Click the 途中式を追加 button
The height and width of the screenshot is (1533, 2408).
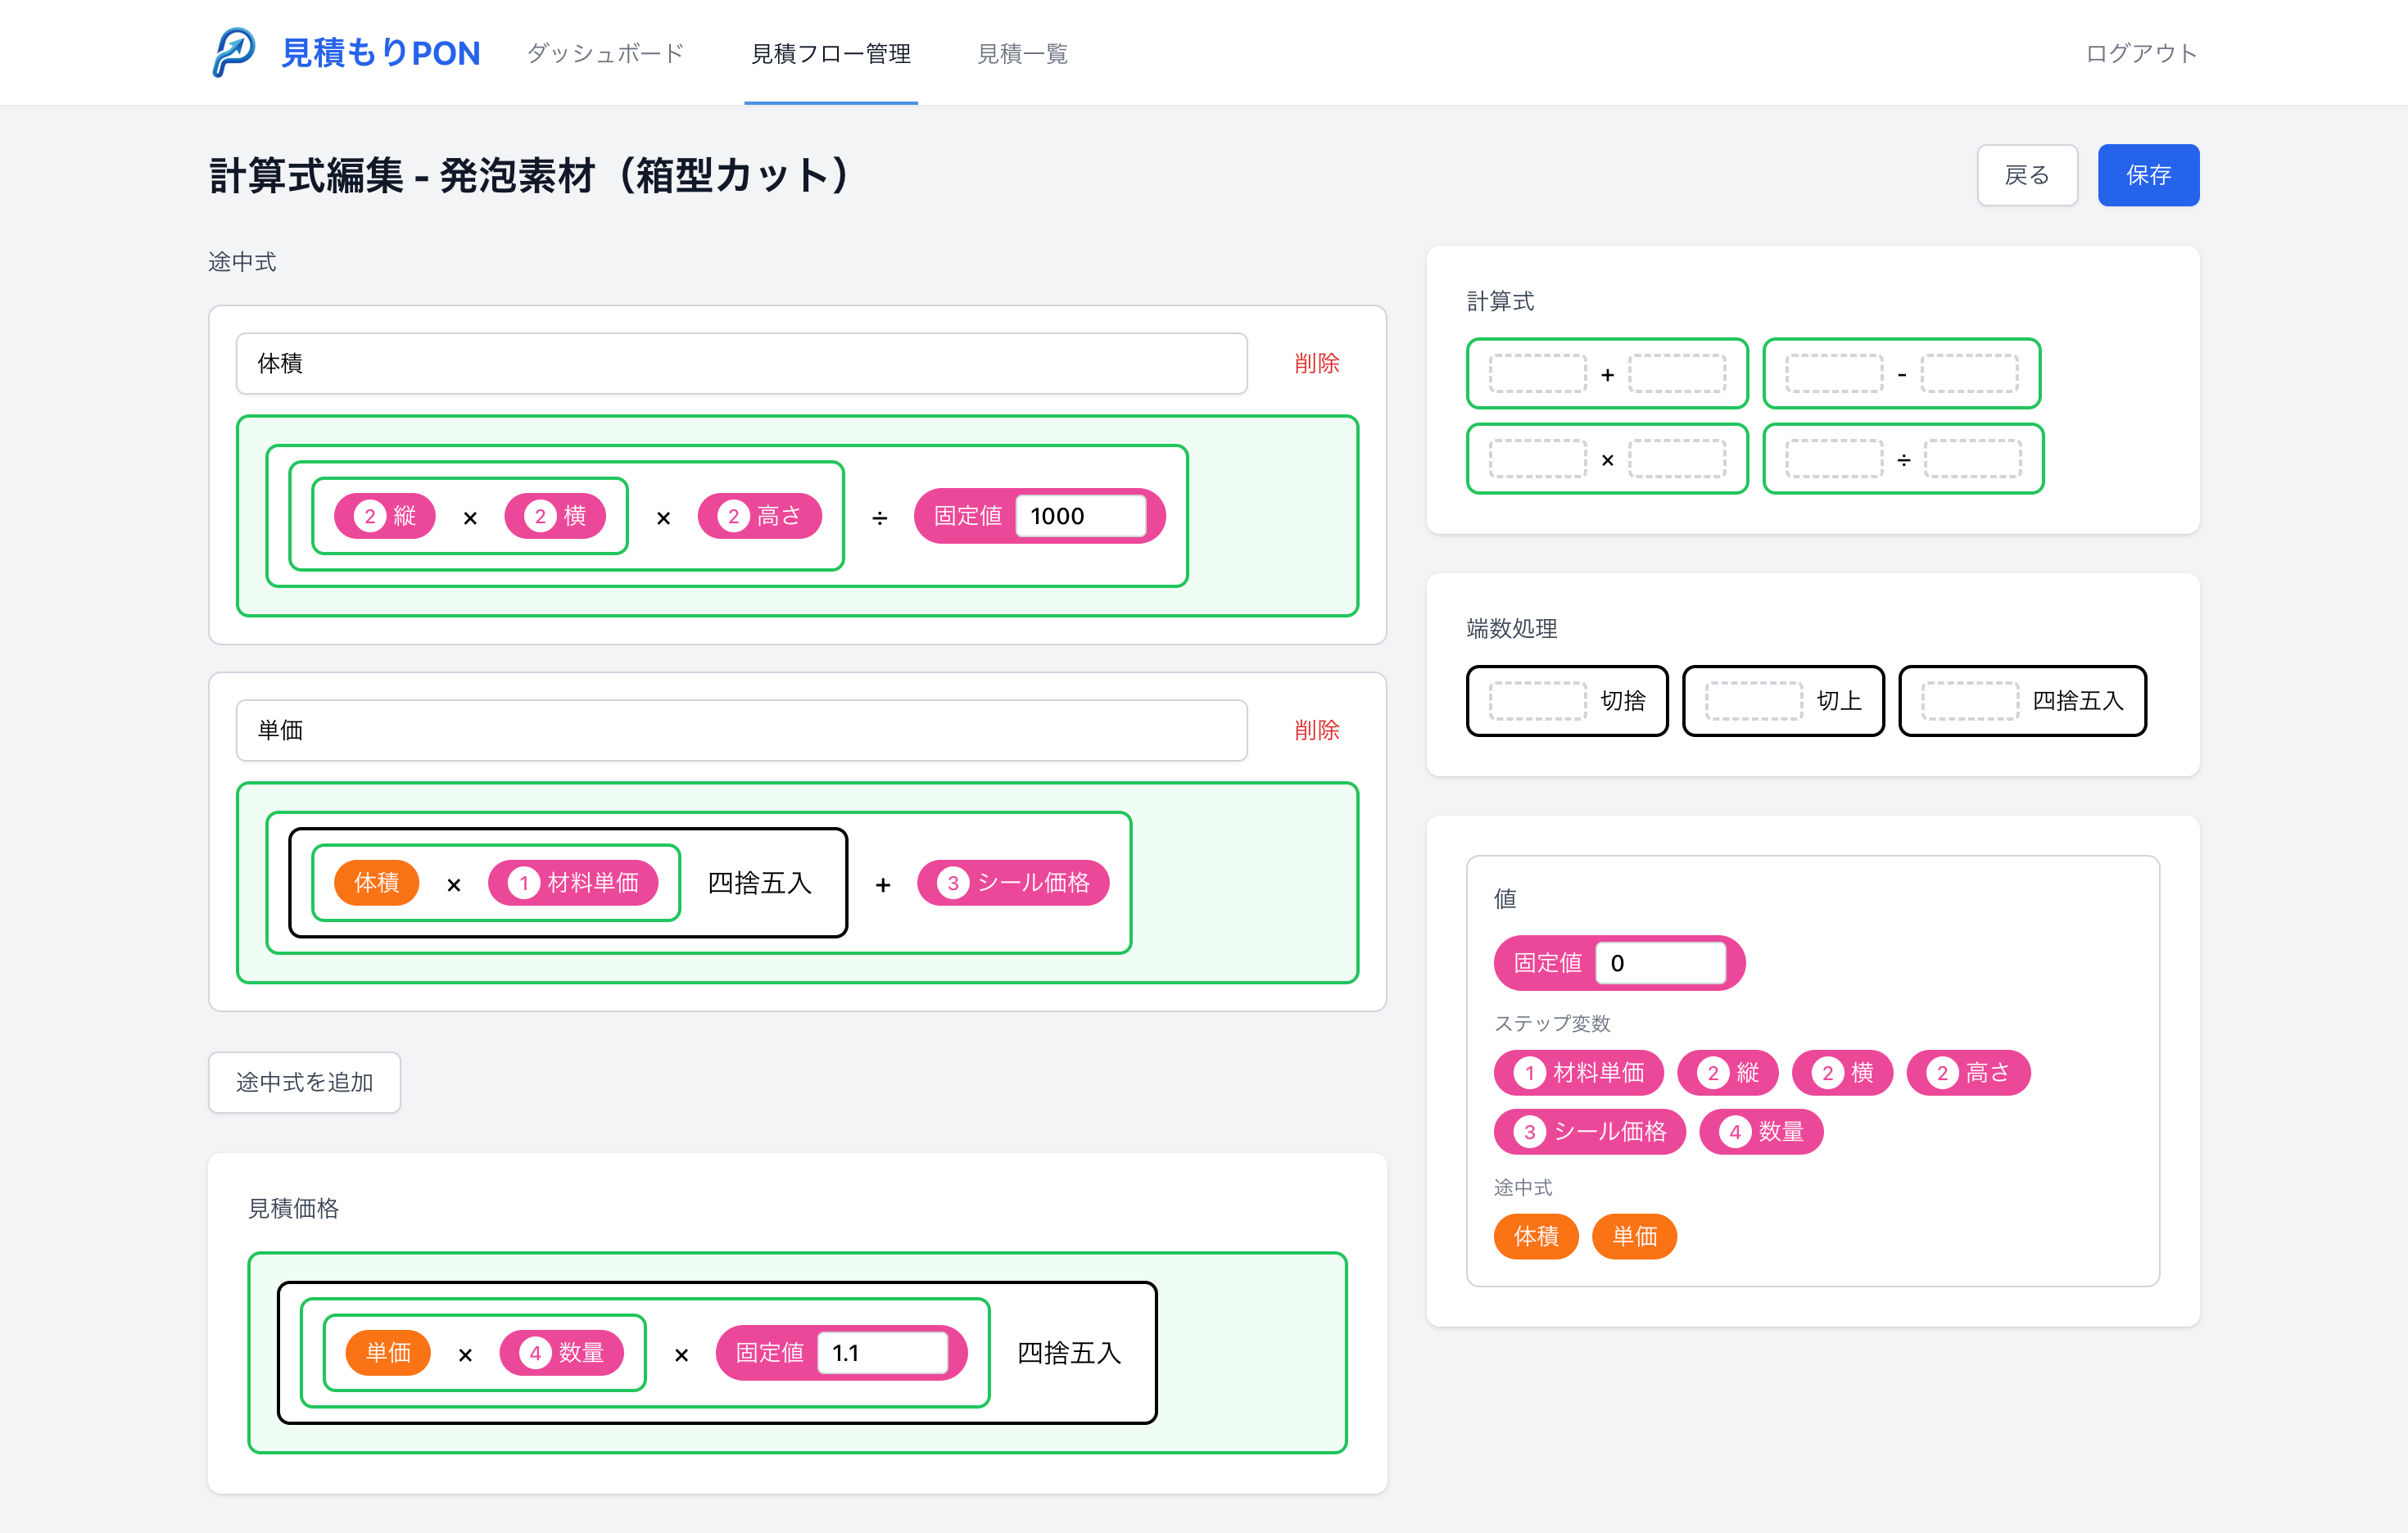(304, 1082)
